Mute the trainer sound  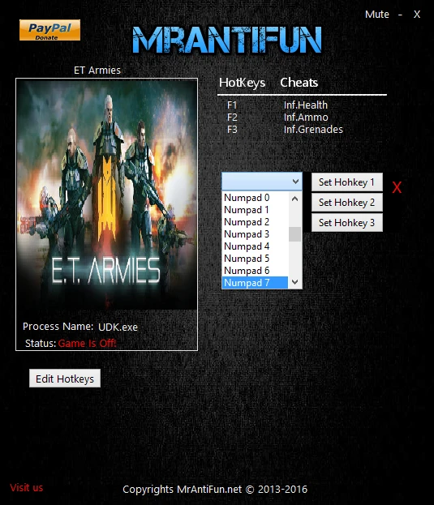pyautogui.click(x=376, y=15)
